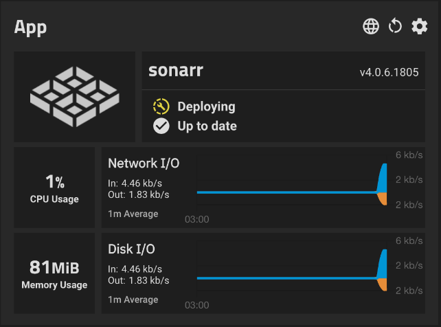Click the version v4.0.6.1805 label
This screenshot has height=327, width=441.
coord(389,72)
